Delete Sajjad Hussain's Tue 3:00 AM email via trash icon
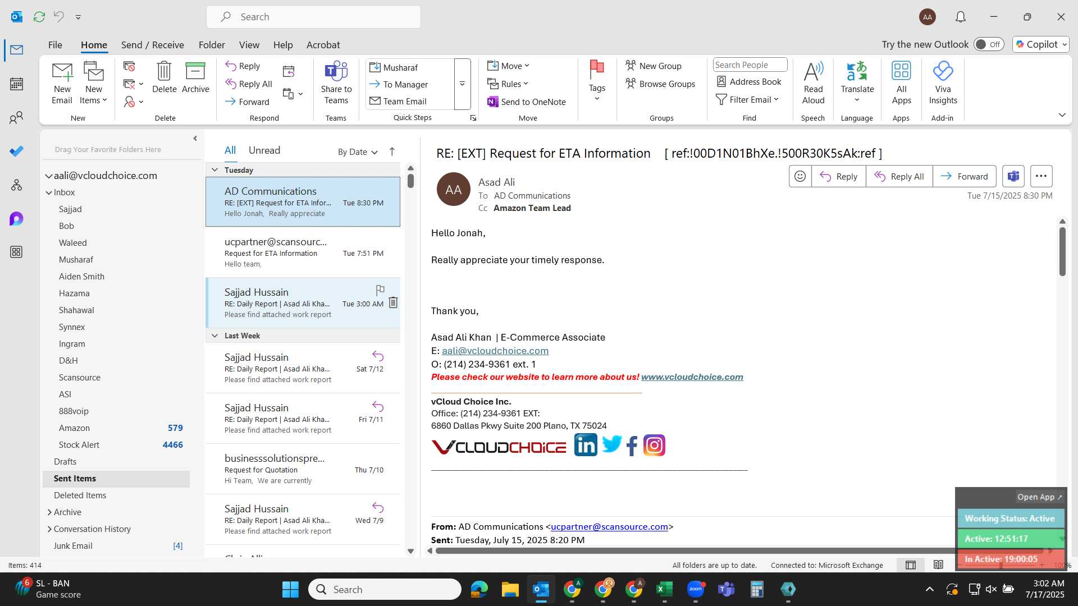Image resolution: width=1078 pixels, height=606 pixels. point(393,302)
